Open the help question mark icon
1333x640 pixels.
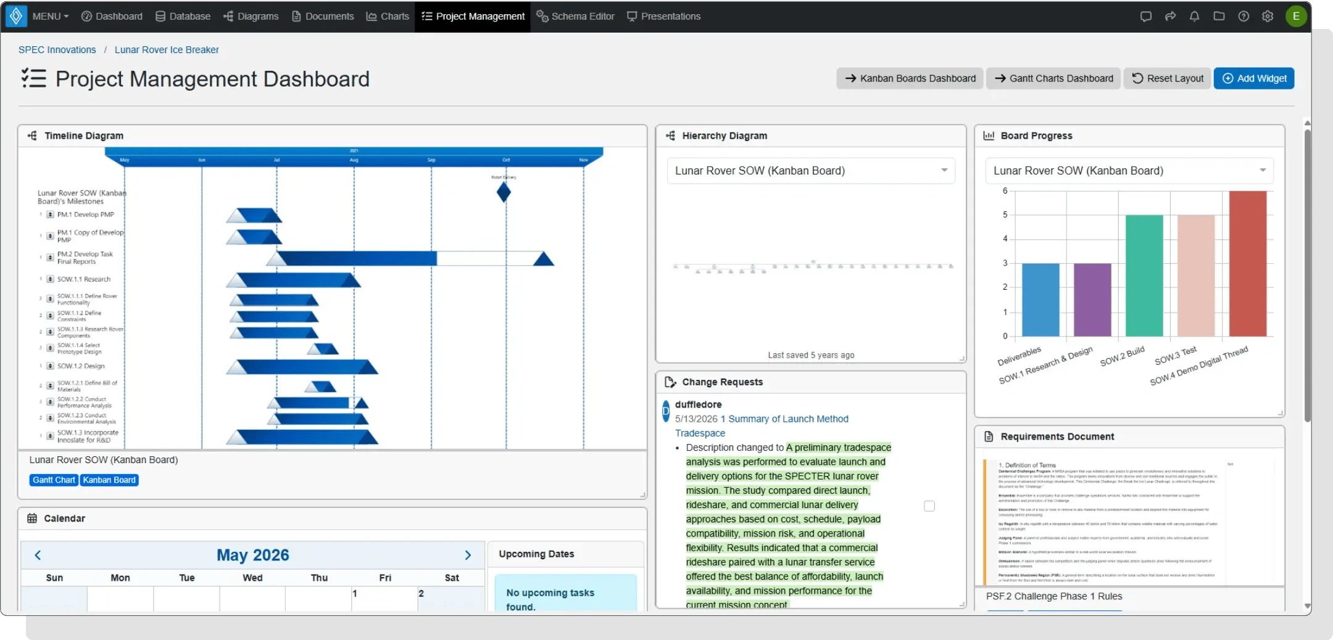[1244, 17]
